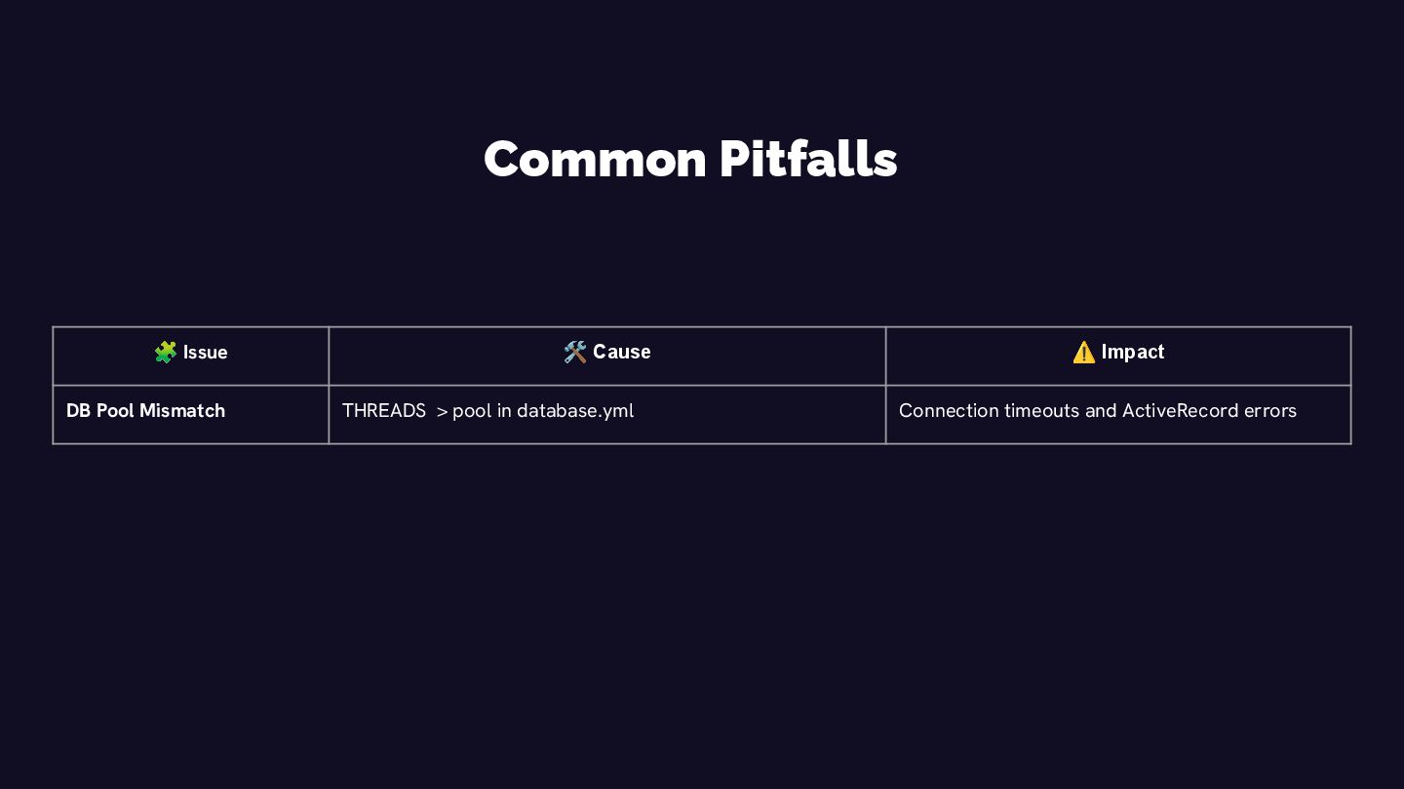Click the word 'and' in Impact cell
The image size is (1404, 789).
1101,410
